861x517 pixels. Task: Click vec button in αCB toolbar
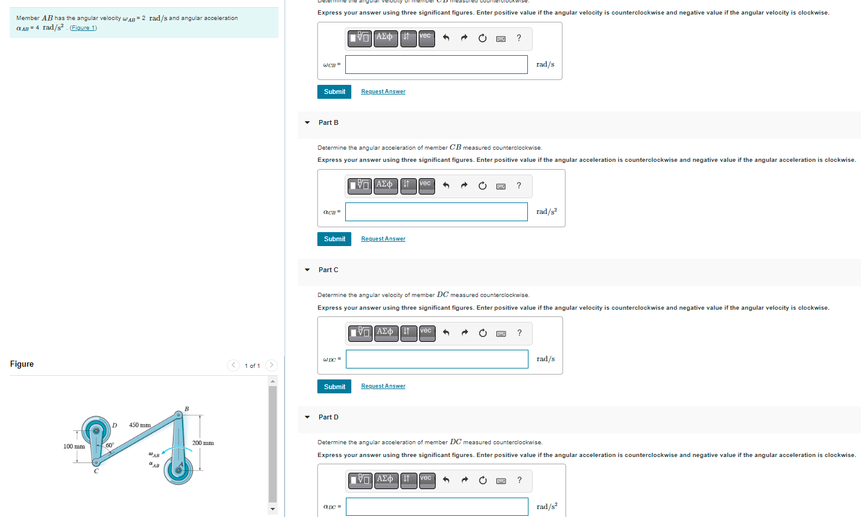click(426, 185)
